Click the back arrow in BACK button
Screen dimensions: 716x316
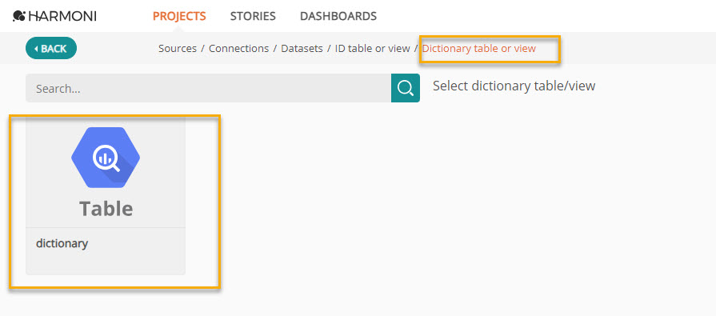point(36,49)
